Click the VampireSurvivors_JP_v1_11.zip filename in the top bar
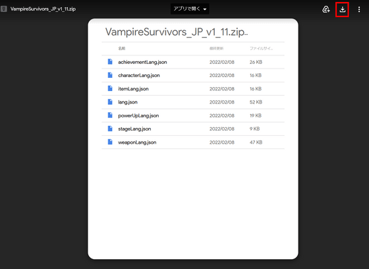The image size is (369, 269). (43, 9)
